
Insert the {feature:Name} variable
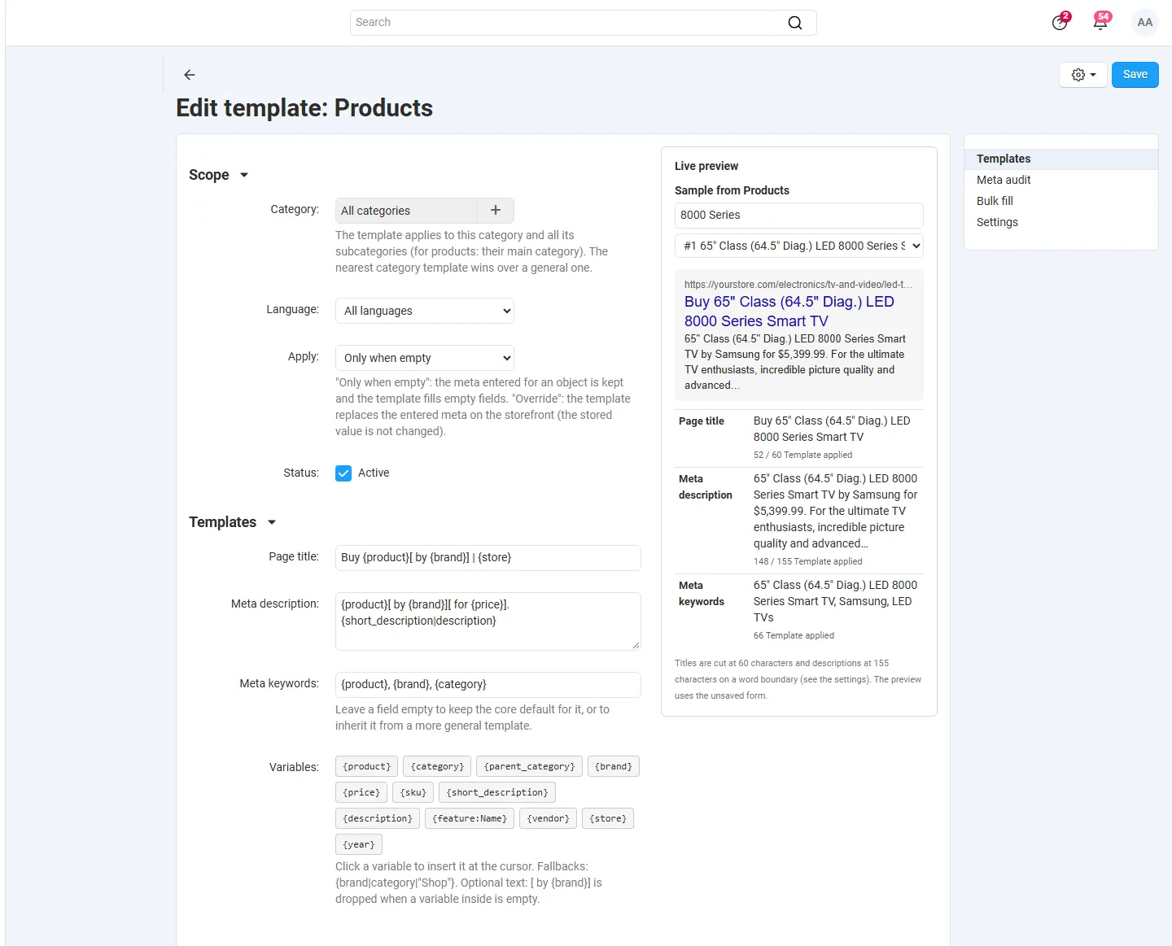click(x=470, y=818)
